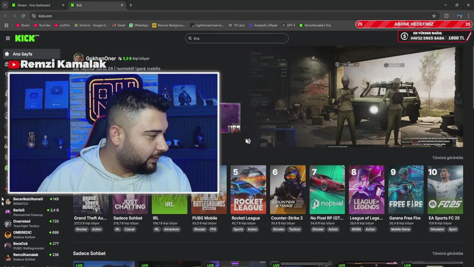Go to Ana Sayfa in sidebar
The image size is (474, 267).
click(32, 54)
